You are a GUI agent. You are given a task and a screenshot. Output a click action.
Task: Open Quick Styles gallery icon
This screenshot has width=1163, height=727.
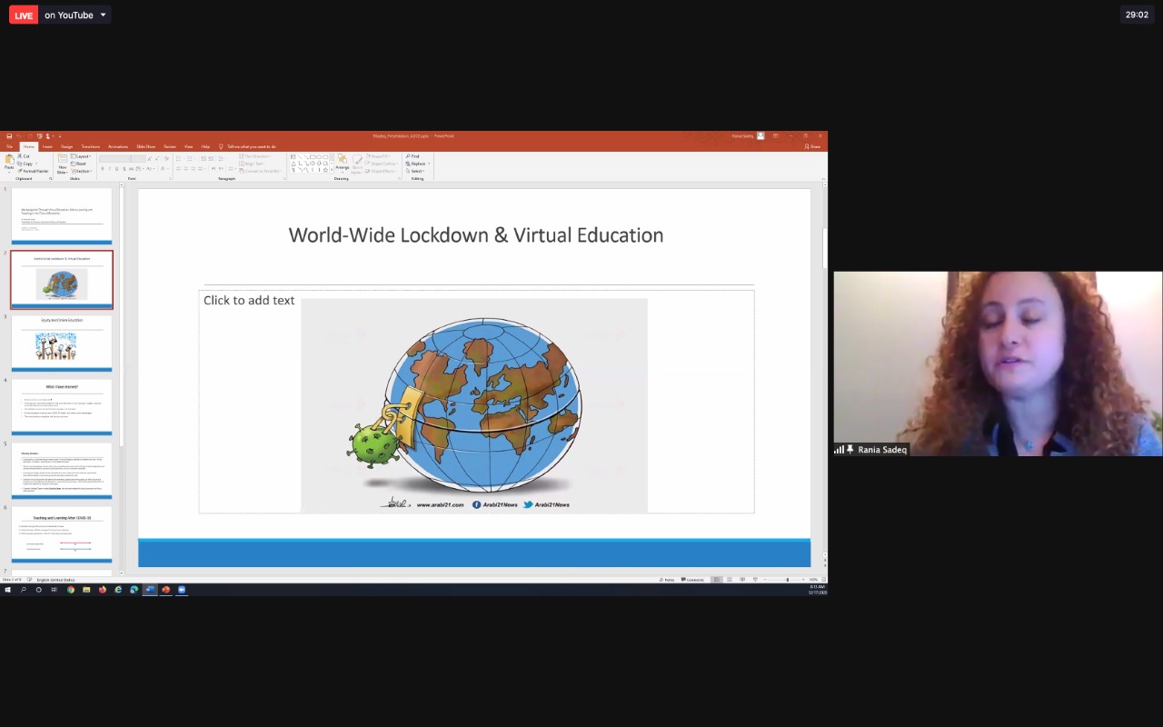357,162
